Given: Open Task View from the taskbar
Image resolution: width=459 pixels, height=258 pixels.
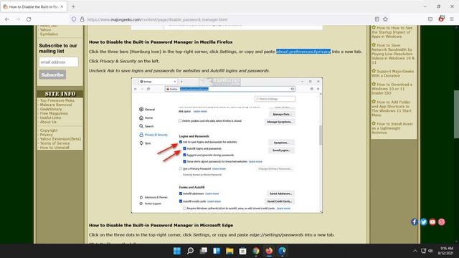Looking at the screenshot, I should tap(204, 251).
